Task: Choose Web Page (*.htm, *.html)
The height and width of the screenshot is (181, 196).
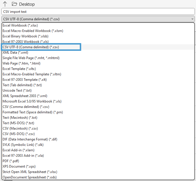Action: coord(98,63)
